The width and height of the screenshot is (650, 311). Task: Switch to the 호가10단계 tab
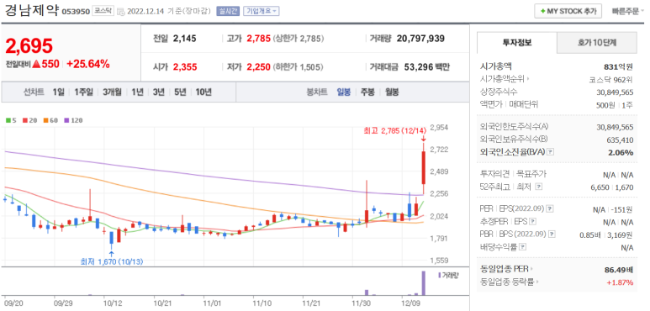point(596,42)
